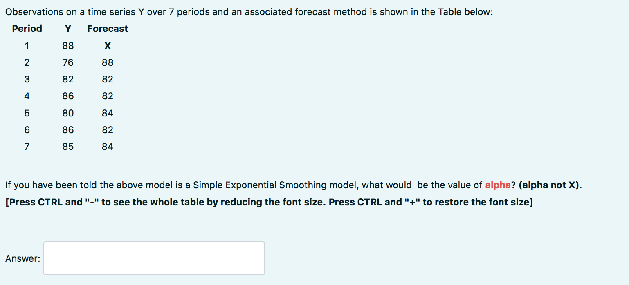Click the Y value 86 for Period 6
Image resolution: width=629 pixels, height=285 pixels.
(68, 130)
